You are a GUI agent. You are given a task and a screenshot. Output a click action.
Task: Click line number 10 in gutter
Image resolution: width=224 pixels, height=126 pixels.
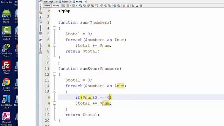point(47,63)
